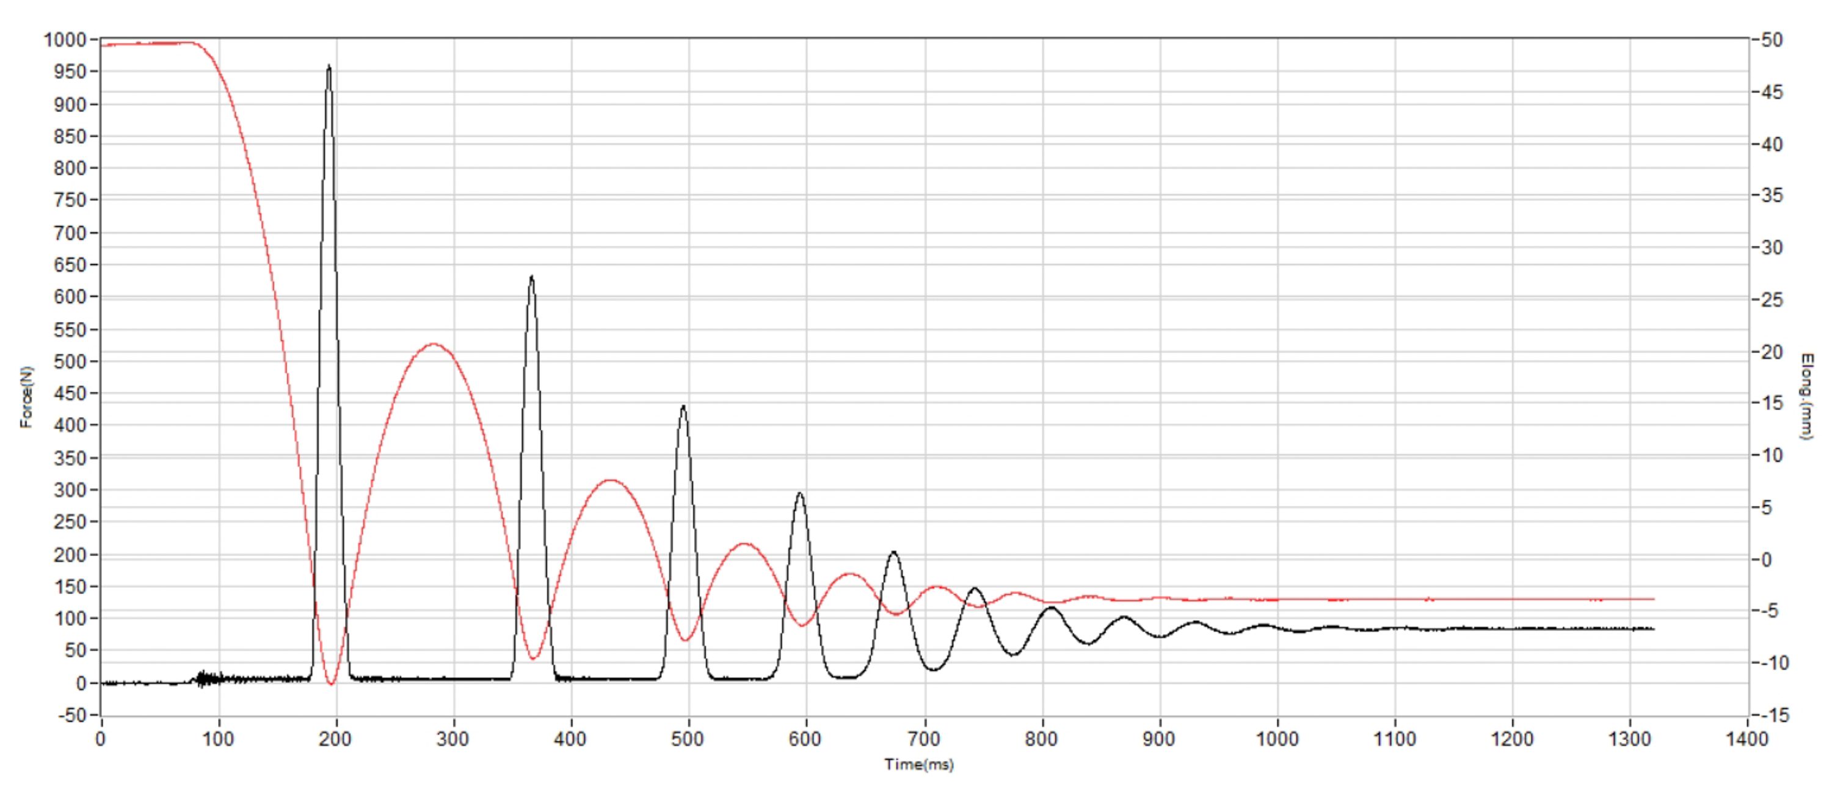Click the 1000 tick on Time axis
Screen dimensions: 1832x793
pos(1278,739)
